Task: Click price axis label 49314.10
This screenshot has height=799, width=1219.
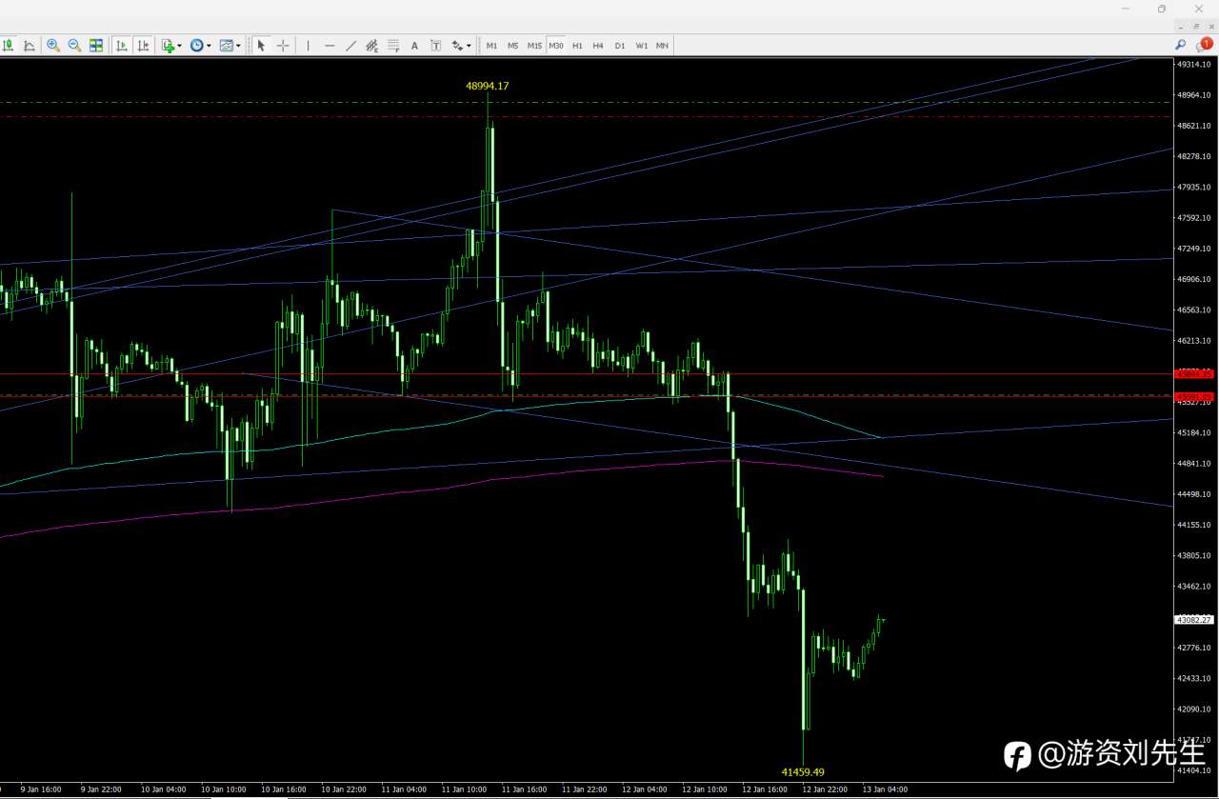Action: pos(1194,65)
